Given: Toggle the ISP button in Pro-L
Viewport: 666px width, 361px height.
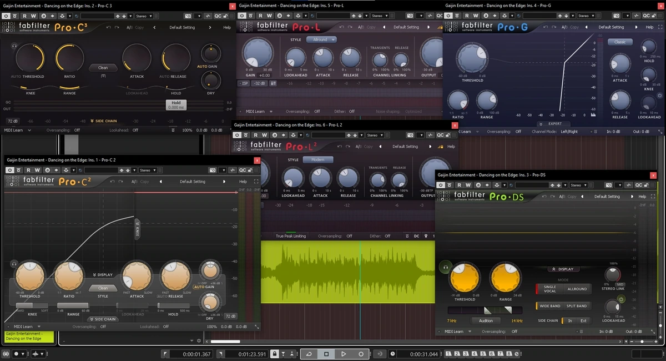Looking at the screenshot, I should click(x=245, y=83).
